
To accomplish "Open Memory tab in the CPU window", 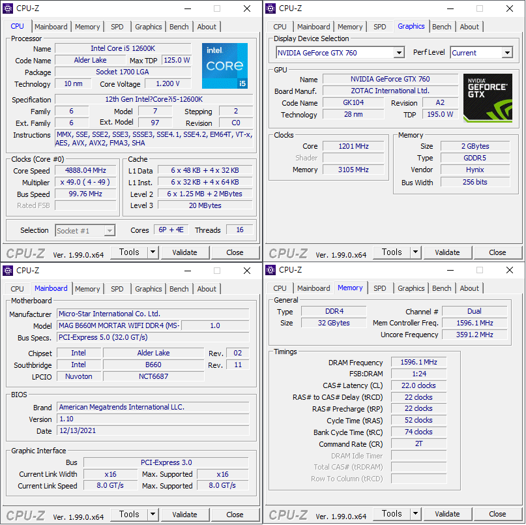I will [87, 27].
